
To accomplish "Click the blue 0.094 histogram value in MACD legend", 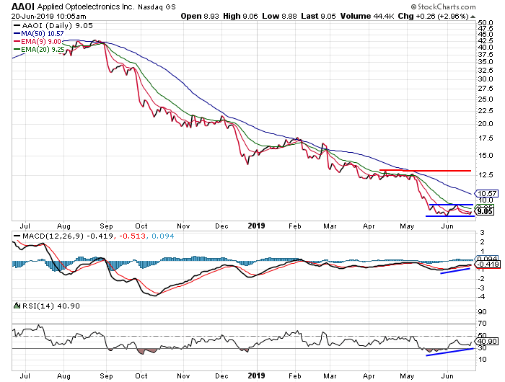I will pyautogui.click(x=162, y=236).
